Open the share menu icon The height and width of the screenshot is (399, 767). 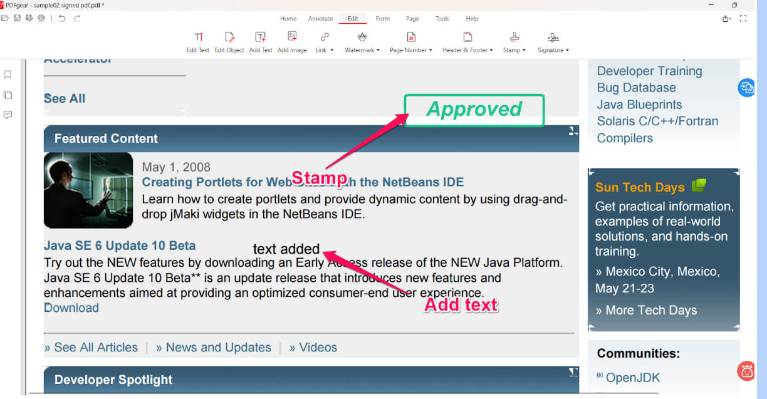pyautogui.click(x=726, y=19)
